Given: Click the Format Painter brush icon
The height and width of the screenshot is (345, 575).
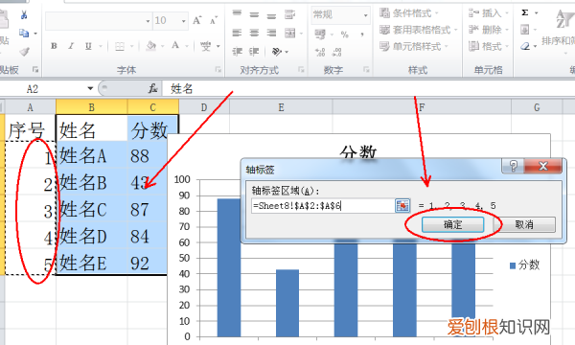Looking at the screenshot, I should point(24,52).
